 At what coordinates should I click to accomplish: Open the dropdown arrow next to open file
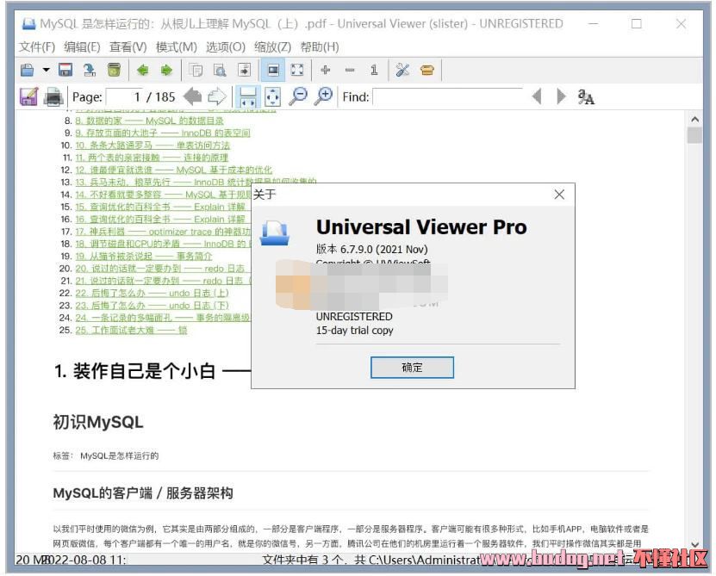pyautogui.click(x=46, y=70)
